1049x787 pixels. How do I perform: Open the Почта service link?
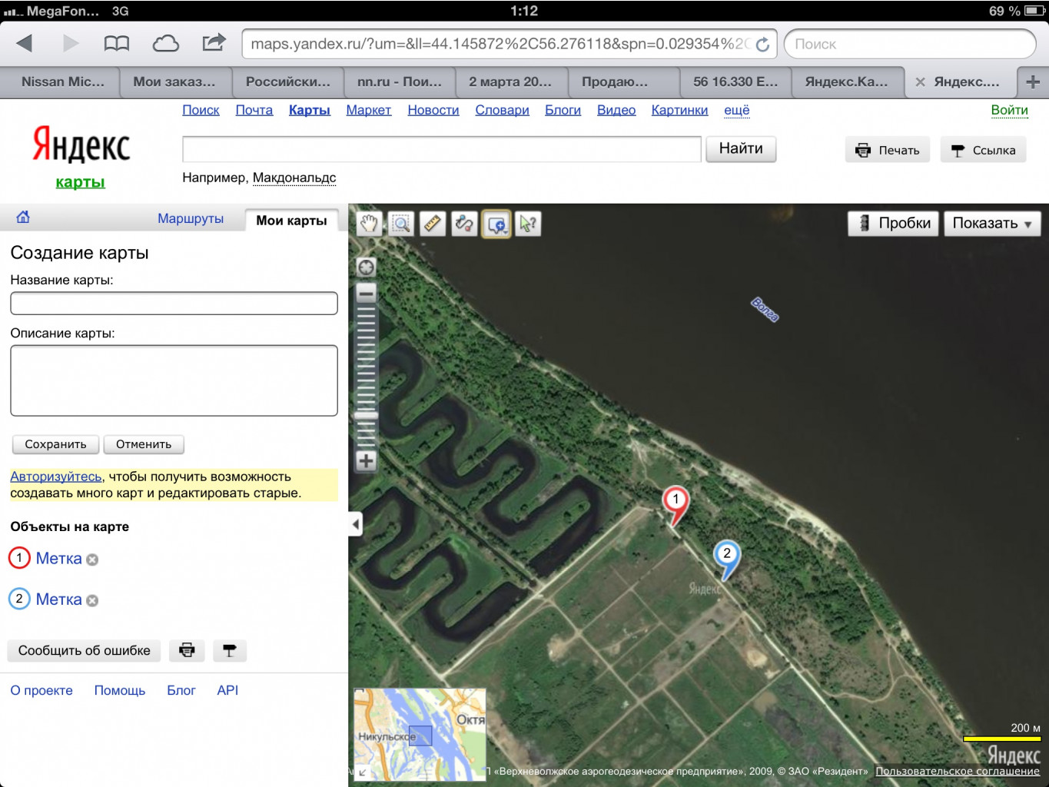point(254,110)
